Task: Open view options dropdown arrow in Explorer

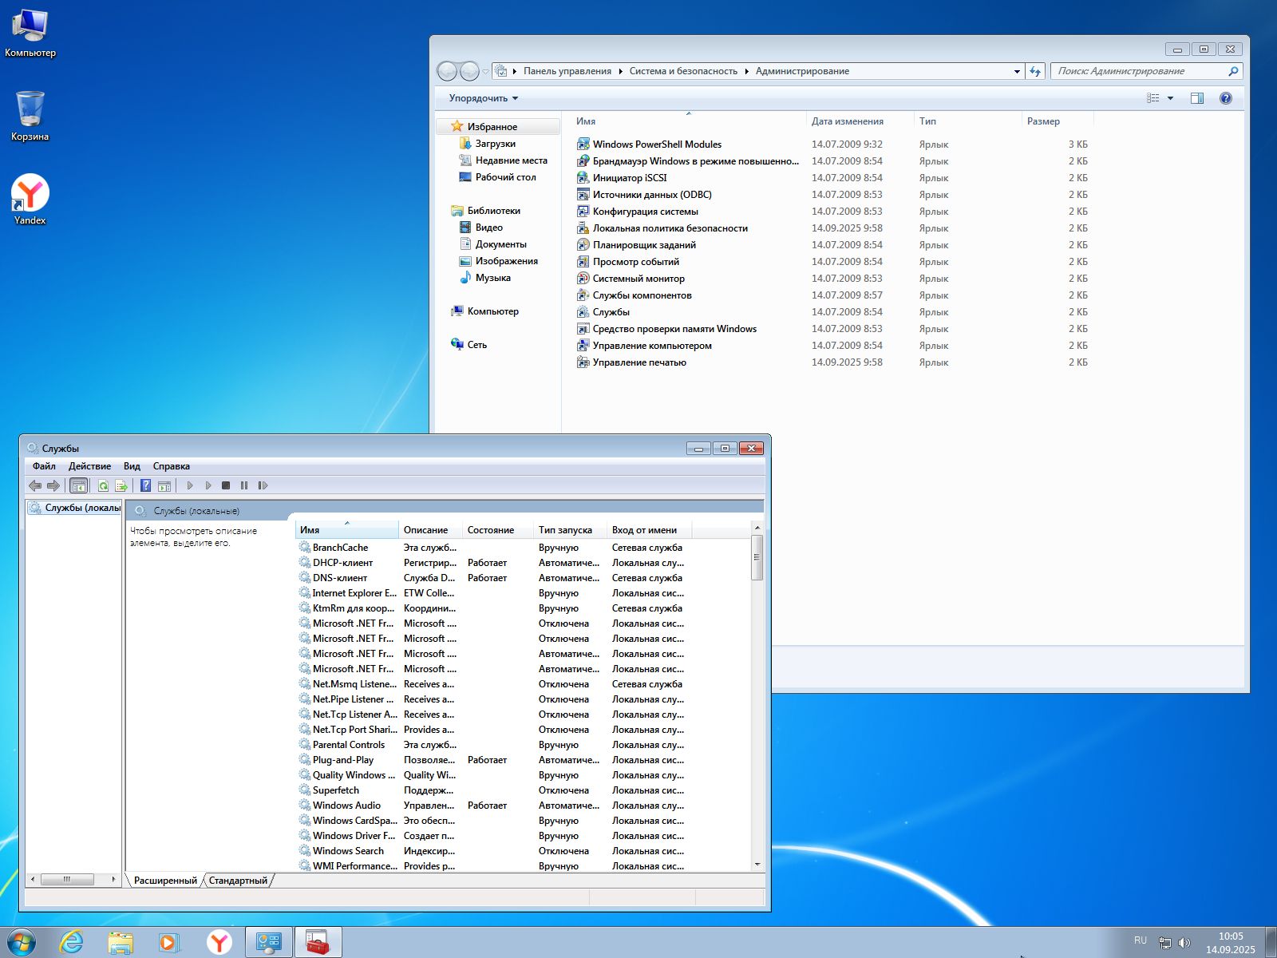Action: click(1171, 98)
